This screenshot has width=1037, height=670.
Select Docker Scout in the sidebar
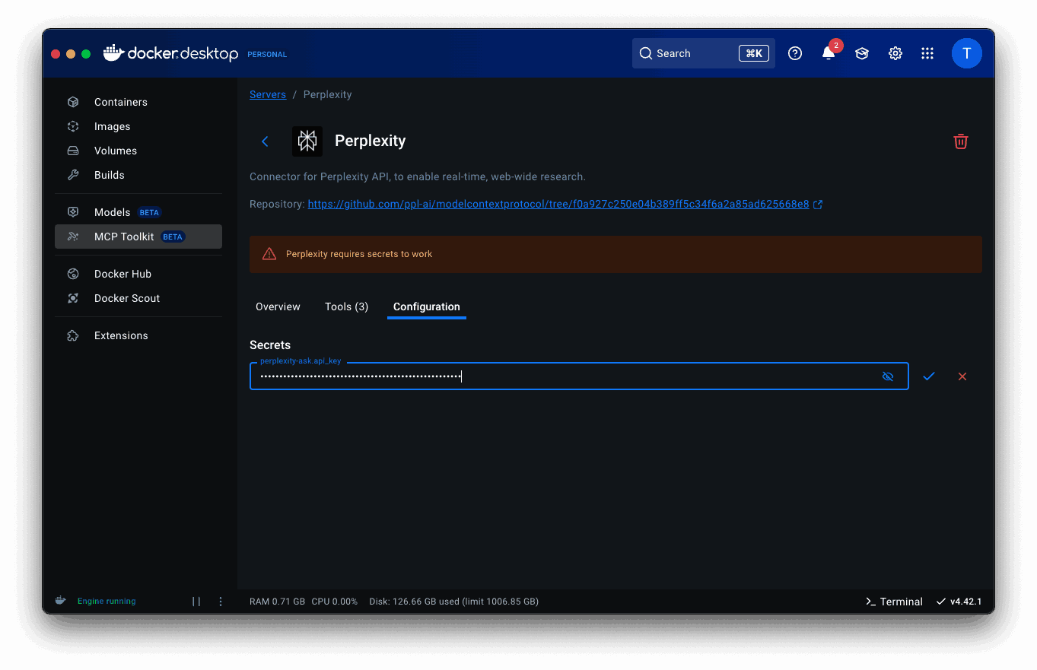pos(127,297)
